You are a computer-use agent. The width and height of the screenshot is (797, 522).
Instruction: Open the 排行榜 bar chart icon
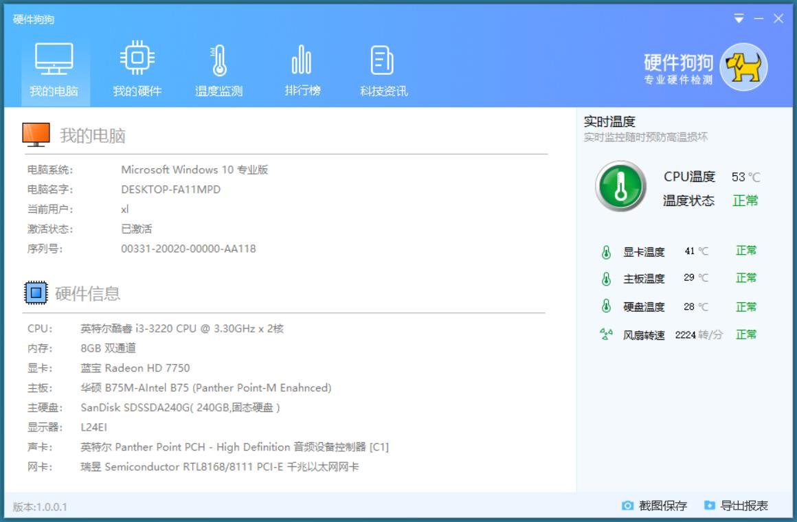coord(302,60)
